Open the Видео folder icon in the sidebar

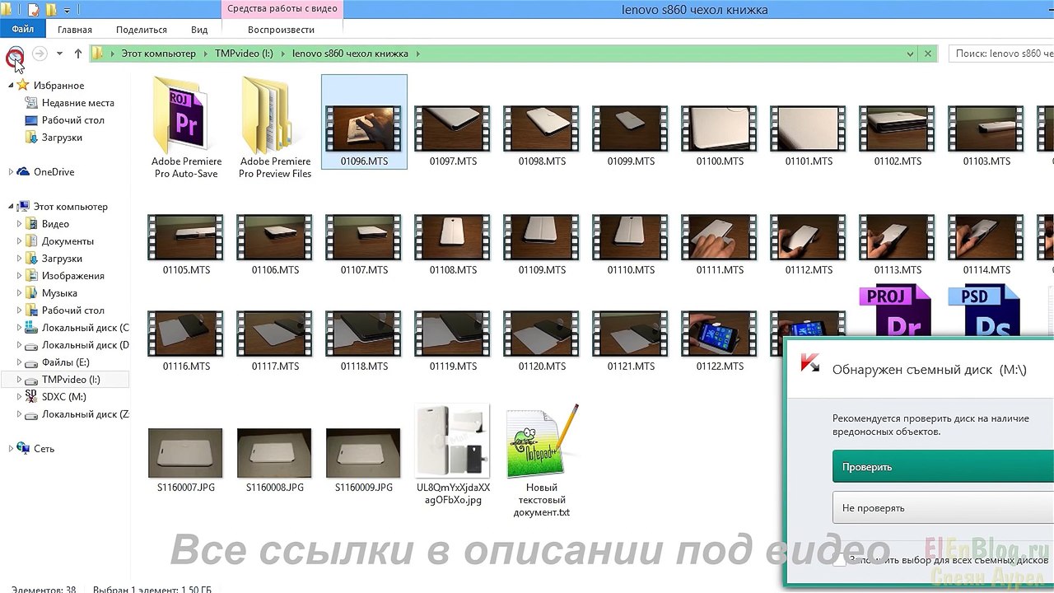(x=31, y=224)
